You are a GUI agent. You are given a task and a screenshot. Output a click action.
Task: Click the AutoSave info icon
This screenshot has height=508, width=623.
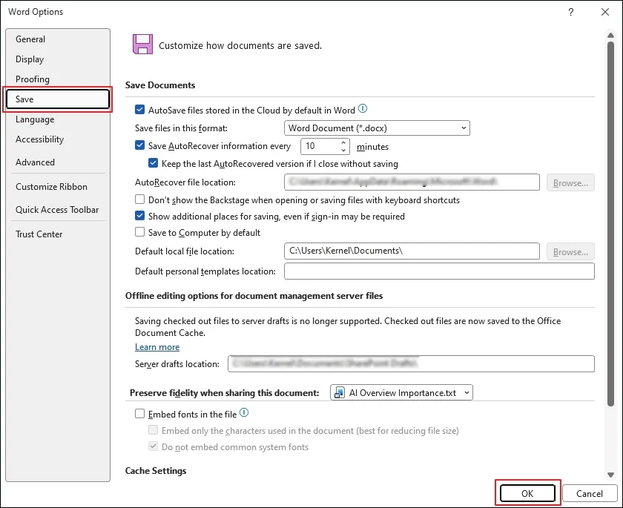(x=363, y=108)
